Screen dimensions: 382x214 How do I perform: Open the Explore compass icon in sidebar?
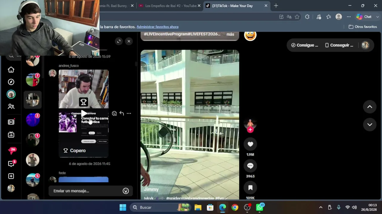11,82
